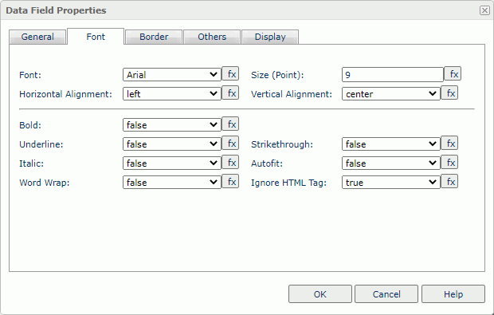Open the Ignore HTML Tag dropdown
The image size is (494, 315).
tap(391, 183)
